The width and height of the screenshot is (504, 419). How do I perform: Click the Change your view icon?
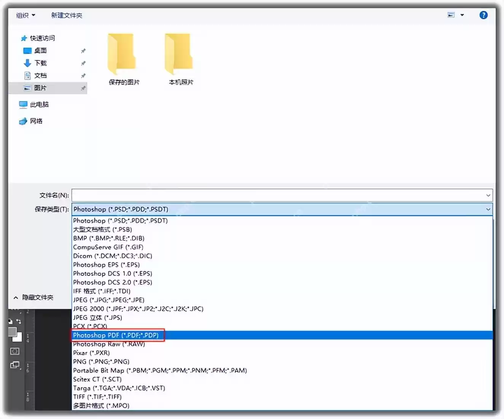pos(451,14)
